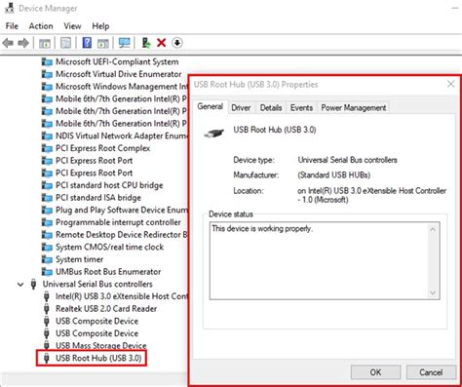462x387 pixels.
Task: Select Intel(R) USB 3.0 eXtensible Host Controller item
Action: pos(122,296)
